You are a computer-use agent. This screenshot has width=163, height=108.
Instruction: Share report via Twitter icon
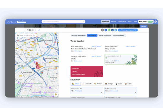point(116,30)
